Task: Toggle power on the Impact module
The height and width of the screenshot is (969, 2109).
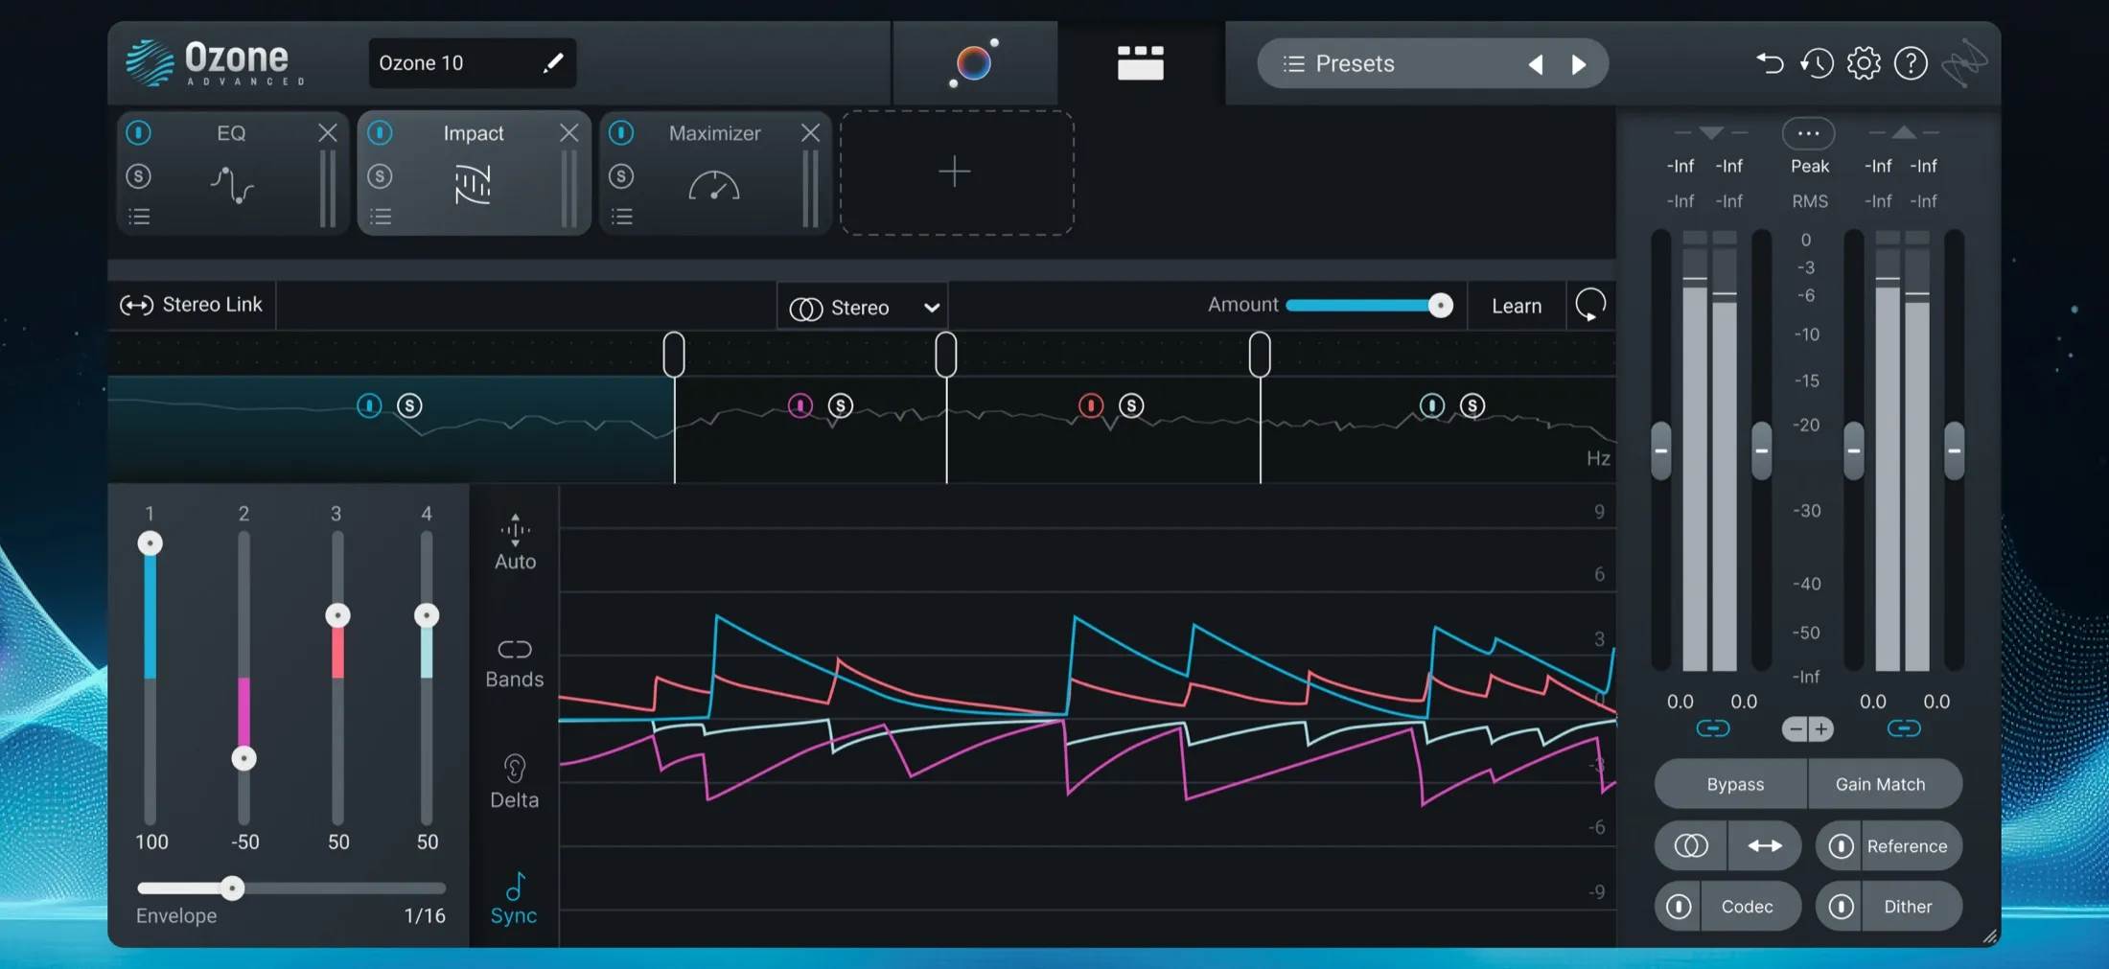Action: click(x=381, y=132)
